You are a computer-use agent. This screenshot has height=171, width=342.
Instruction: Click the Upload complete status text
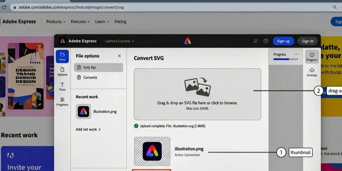(173, 126)
